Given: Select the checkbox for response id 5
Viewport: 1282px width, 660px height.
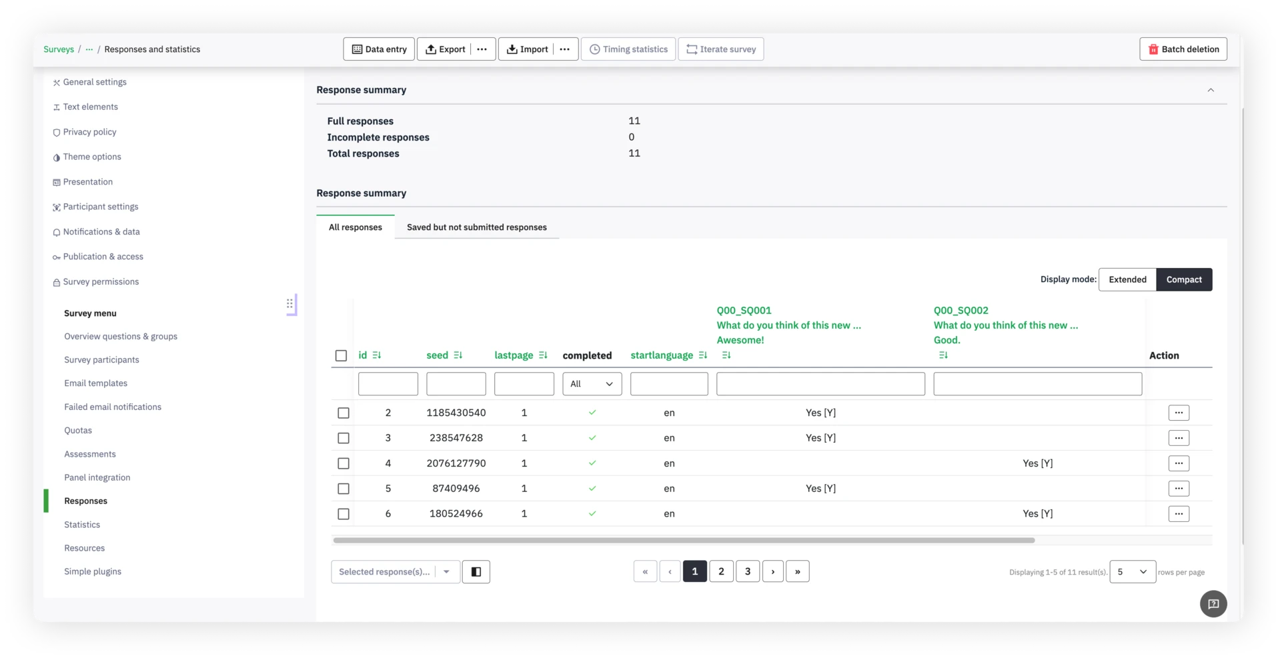Looking at the screenshot, I should tap(344, 489).
